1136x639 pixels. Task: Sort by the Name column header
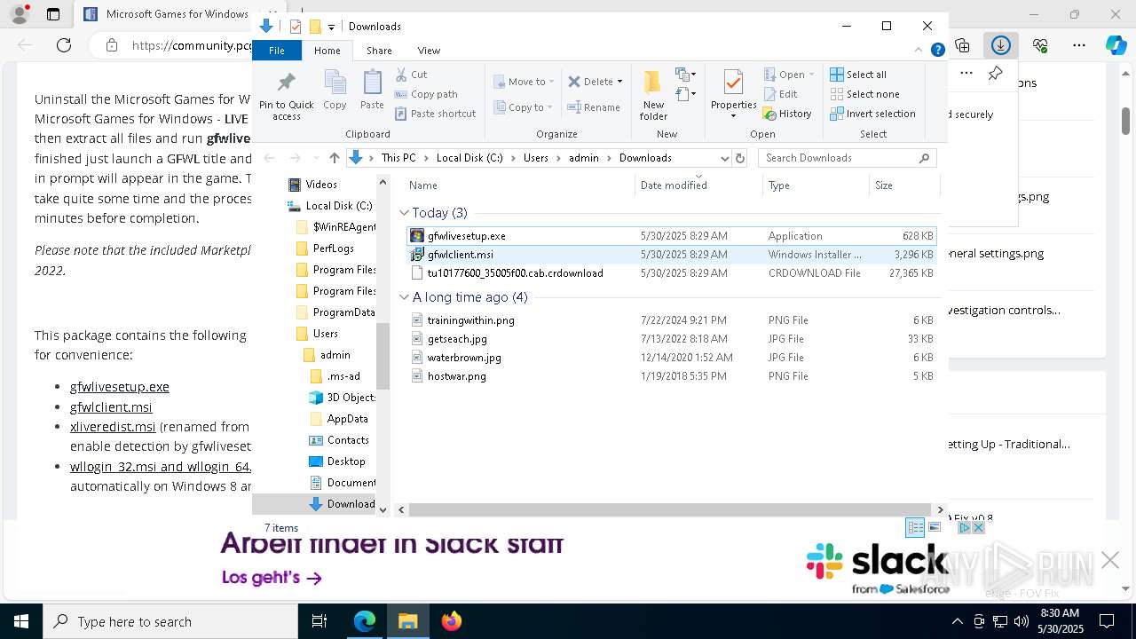pyautogui.click(x=520, y=185)
